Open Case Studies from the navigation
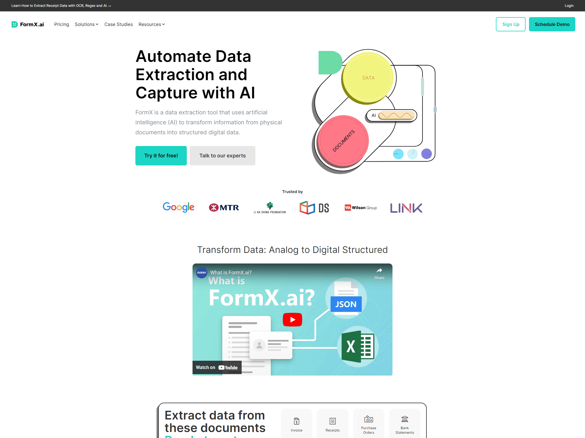Screen dimensions: 585x438 click(119, 25)
